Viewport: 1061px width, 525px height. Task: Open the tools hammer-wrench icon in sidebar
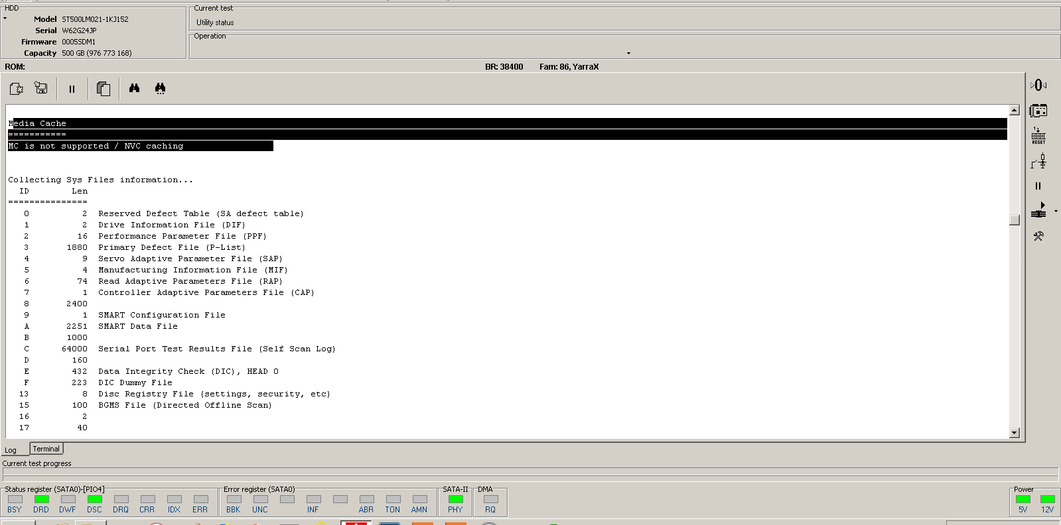pyautogui.click(x=1038, y=236)
